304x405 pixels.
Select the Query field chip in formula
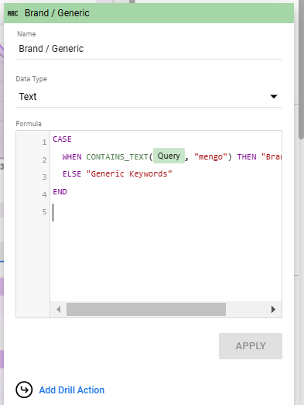tap(169, 156)
